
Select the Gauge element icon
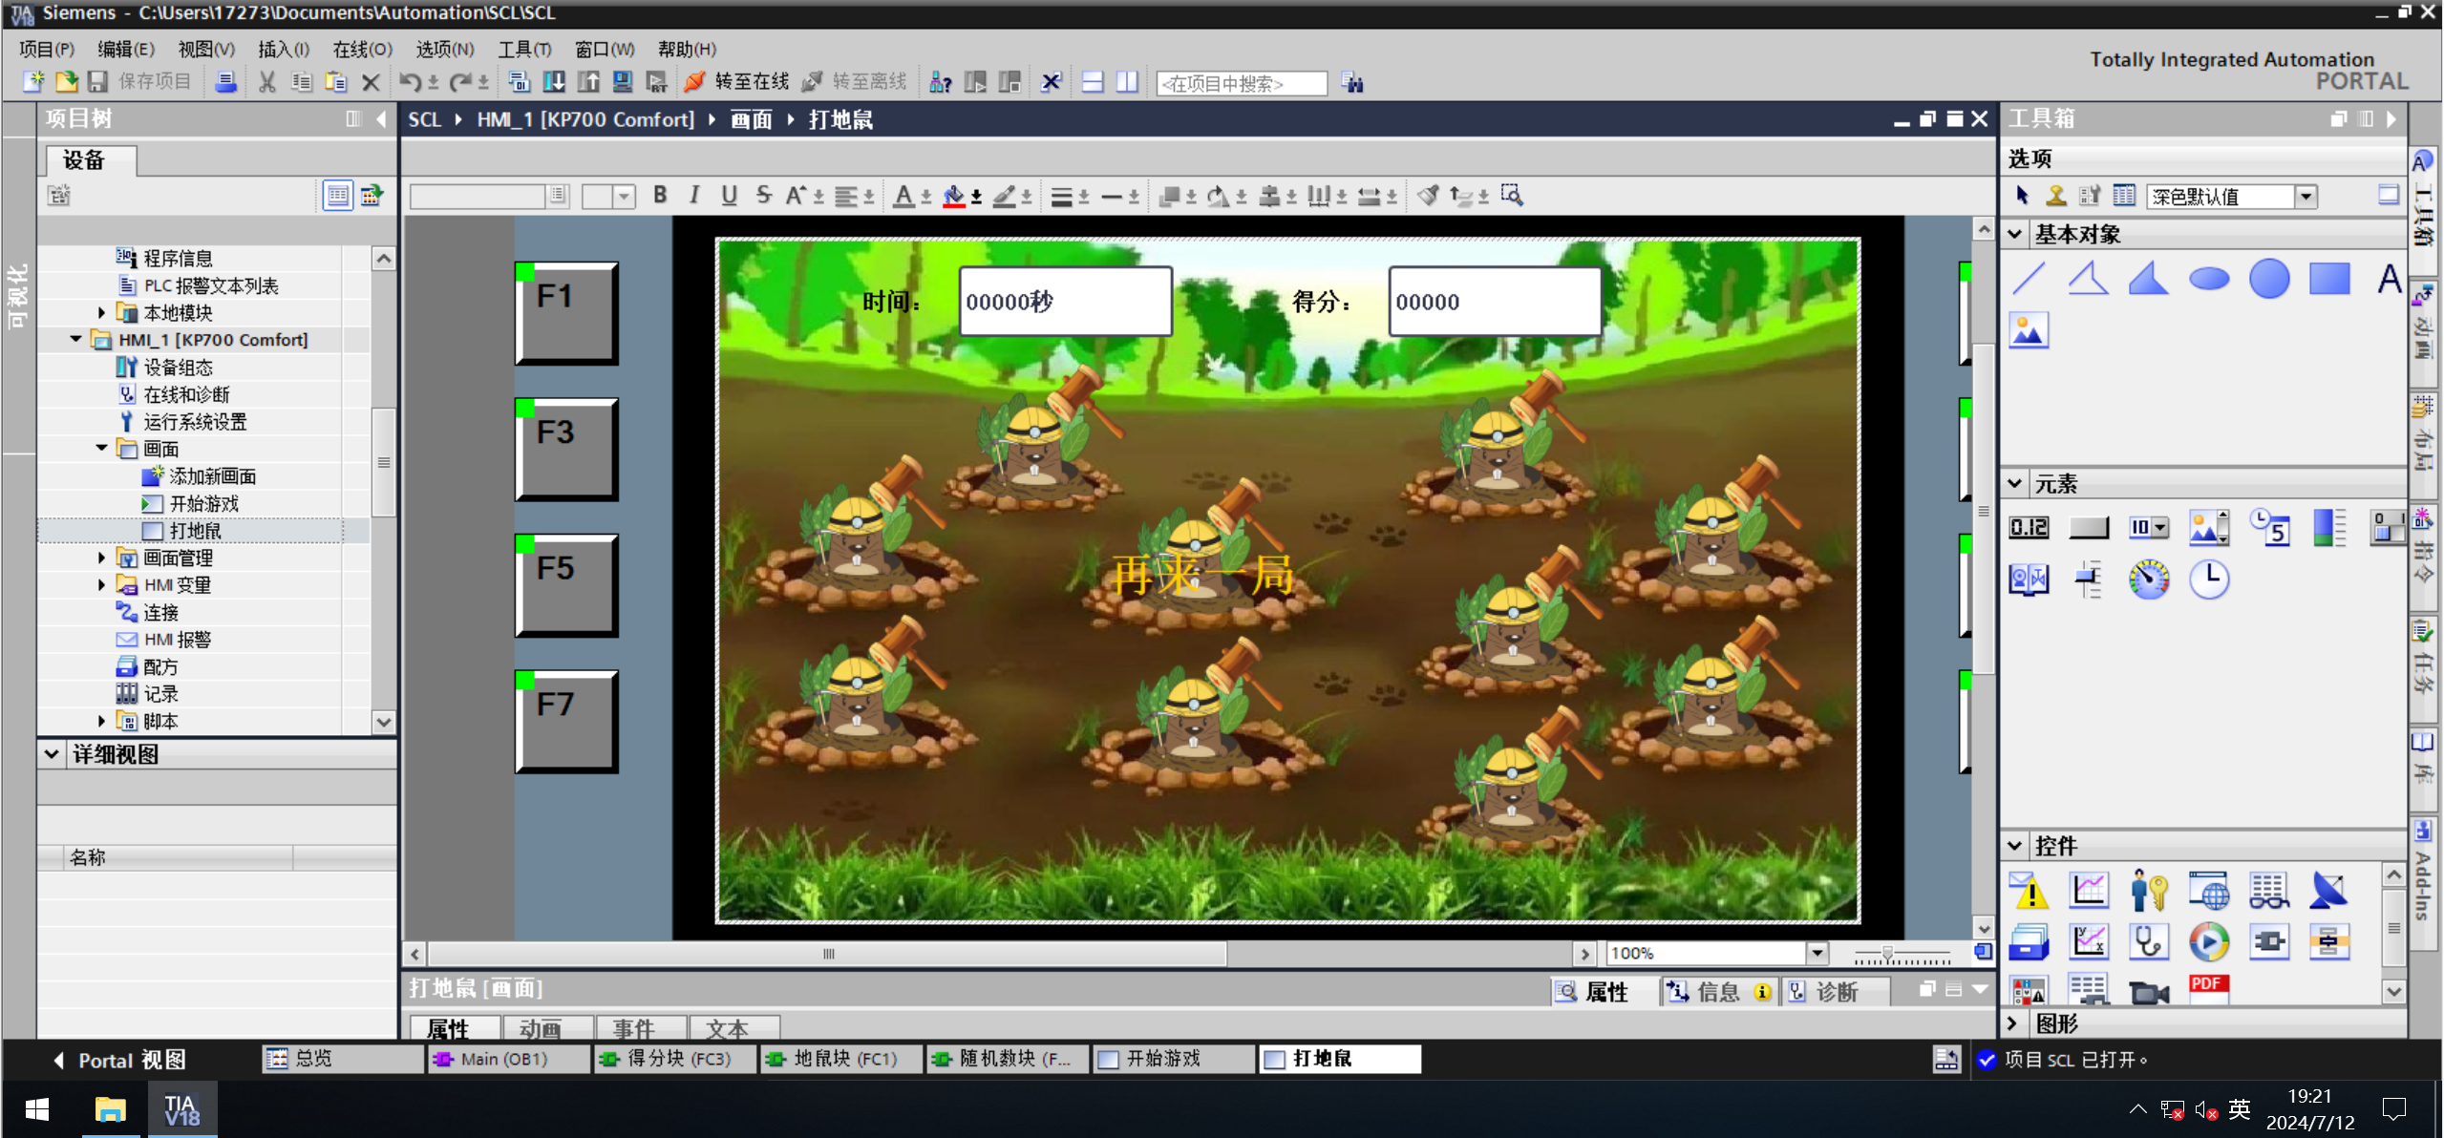tap(2148, 580)
